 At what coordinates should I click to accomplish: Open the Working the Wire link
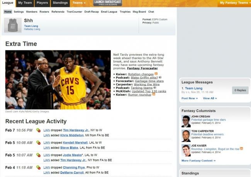(147, 84)
